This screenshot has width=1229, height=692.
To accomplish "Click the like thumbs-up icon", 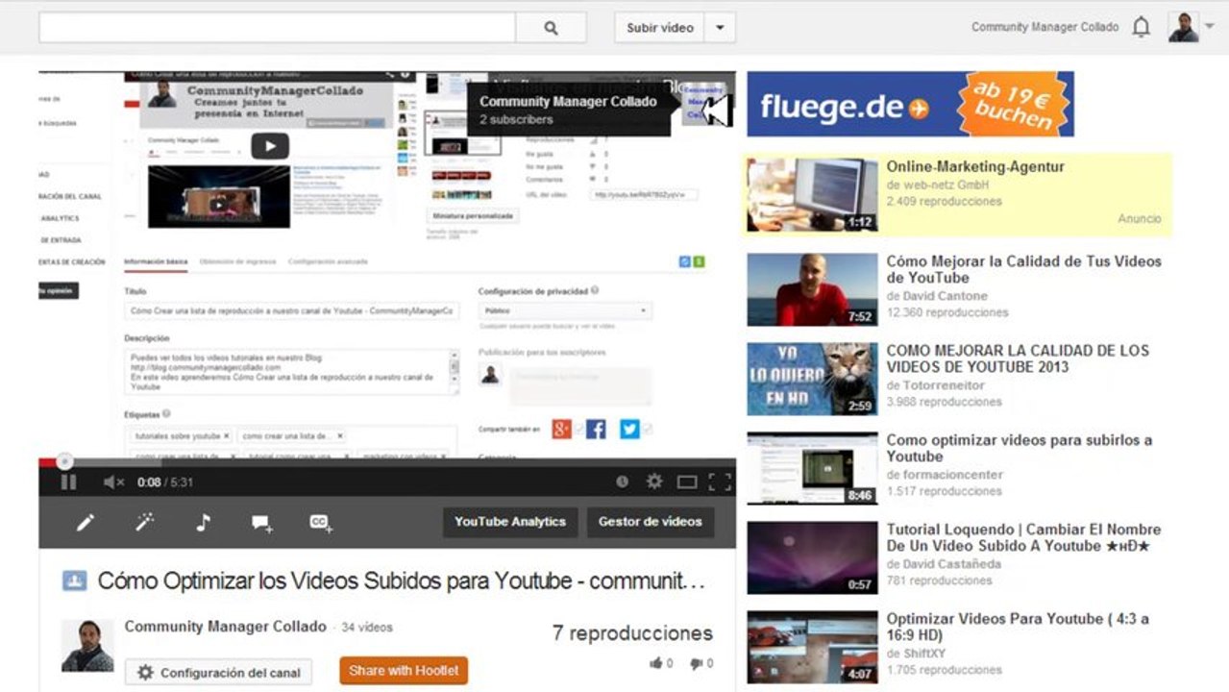I will pos(655,663).
